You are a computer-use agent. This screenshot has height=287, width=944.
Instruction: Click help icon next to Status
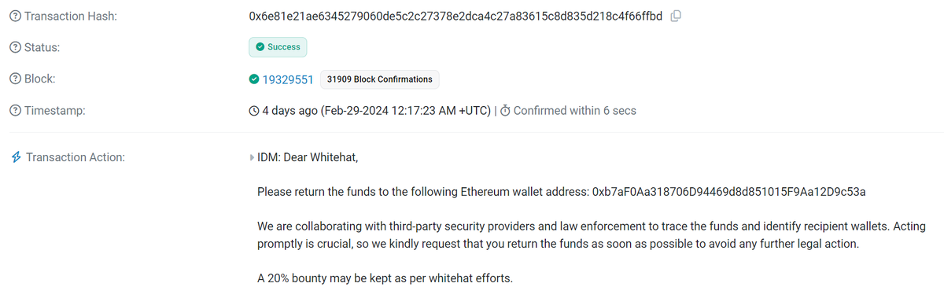pyautogui.click(x=16, y=47)
